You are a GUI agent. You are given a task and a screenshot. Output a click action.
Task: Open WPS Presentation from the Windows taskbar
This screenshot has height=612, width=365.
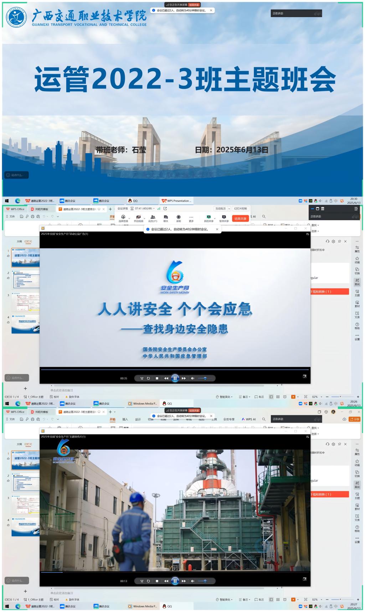tap(177, 201)
